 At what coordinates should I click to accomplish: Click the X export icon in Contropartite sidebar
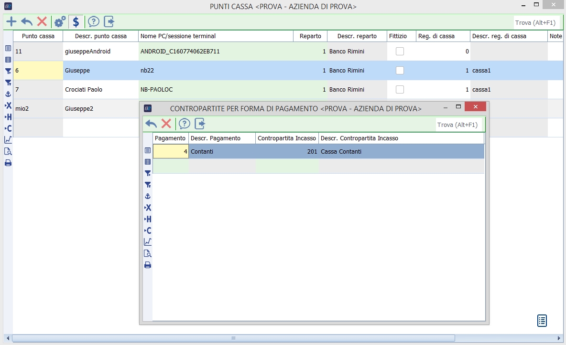[148, 208]
